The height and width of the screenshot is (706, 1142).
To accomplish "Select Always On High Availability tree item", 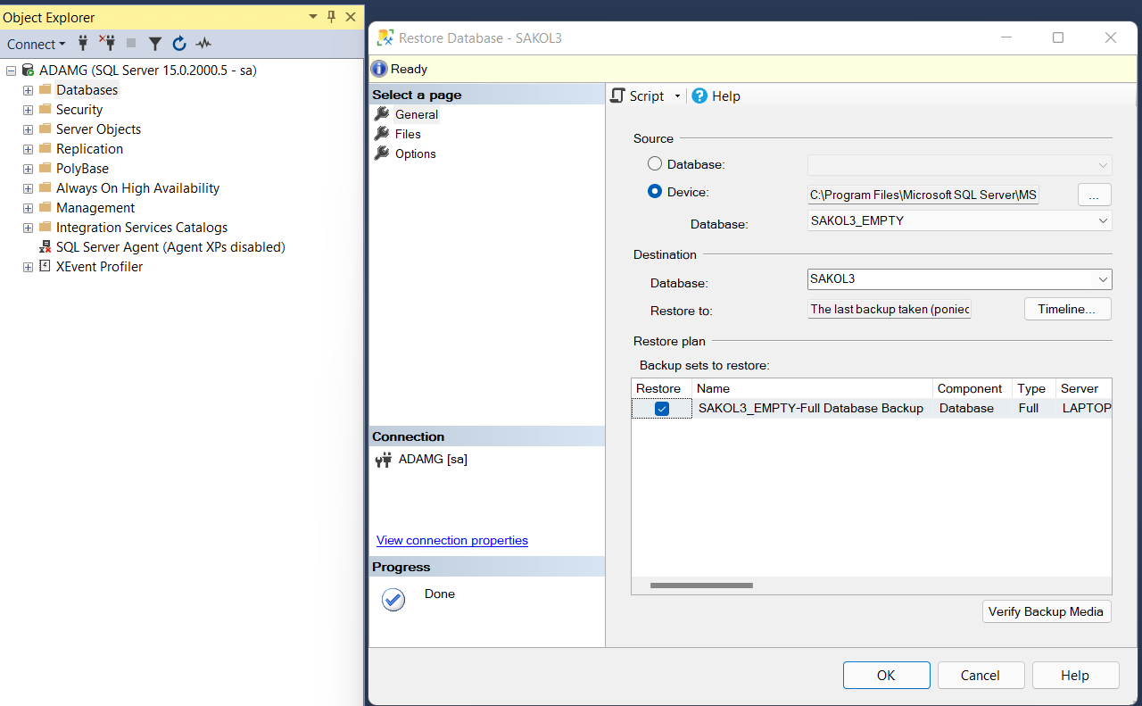I will tap(137, 188).
